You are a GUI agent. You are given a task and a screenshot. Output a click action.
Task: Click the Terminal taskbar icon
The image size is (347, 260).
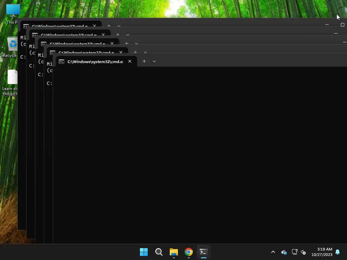[204, 252]
